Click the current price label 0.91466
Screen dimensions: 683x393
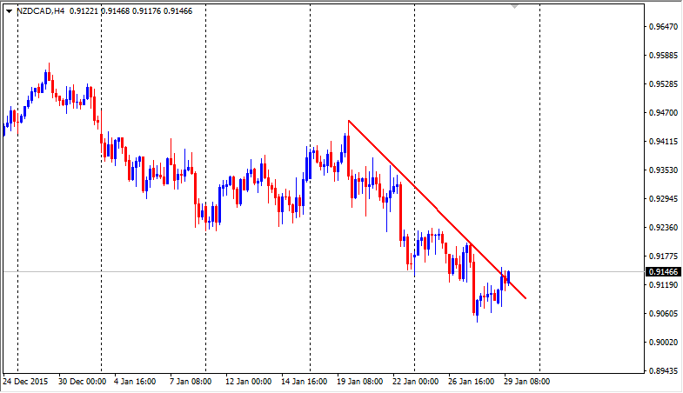pyautogui.click(x=663, y=272)
